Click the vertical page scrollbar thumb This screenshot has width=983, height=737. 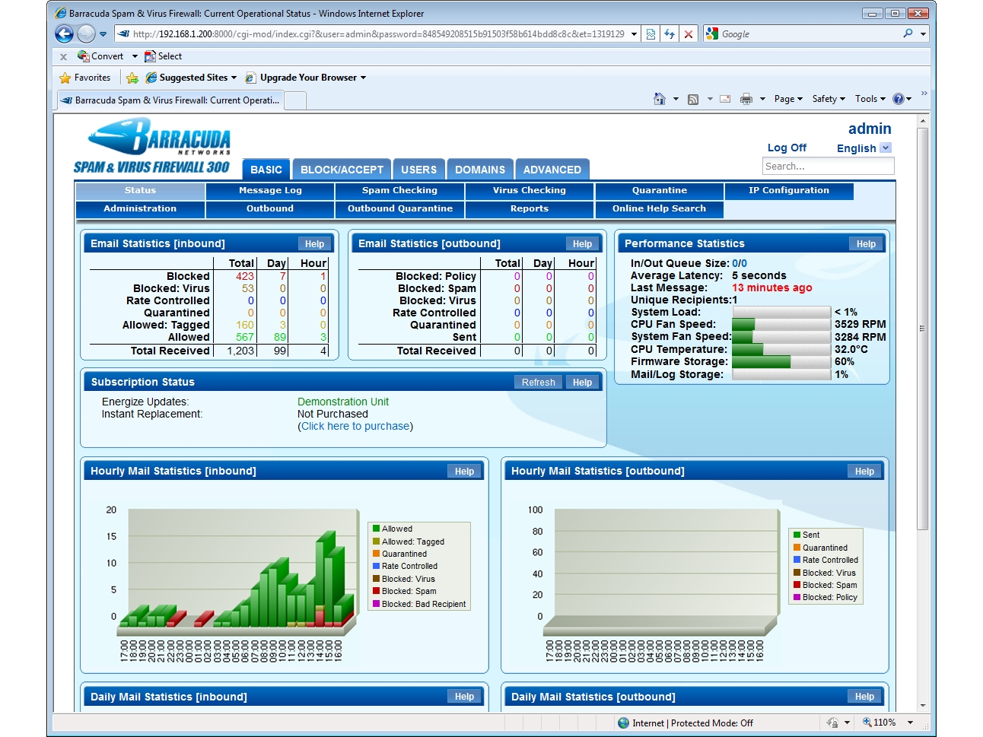(923, 327)
